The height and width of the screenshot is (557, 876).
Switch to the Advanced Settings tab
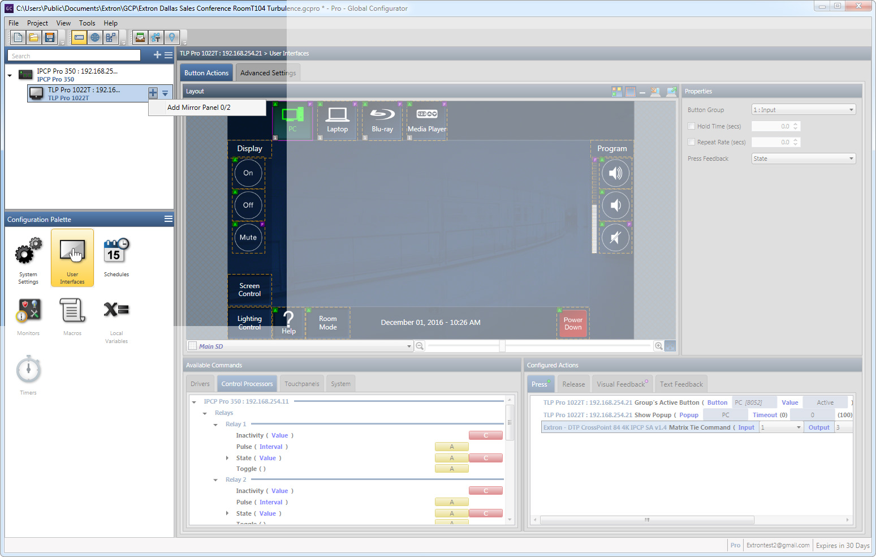pyautogui.click(x=267, y=72)
